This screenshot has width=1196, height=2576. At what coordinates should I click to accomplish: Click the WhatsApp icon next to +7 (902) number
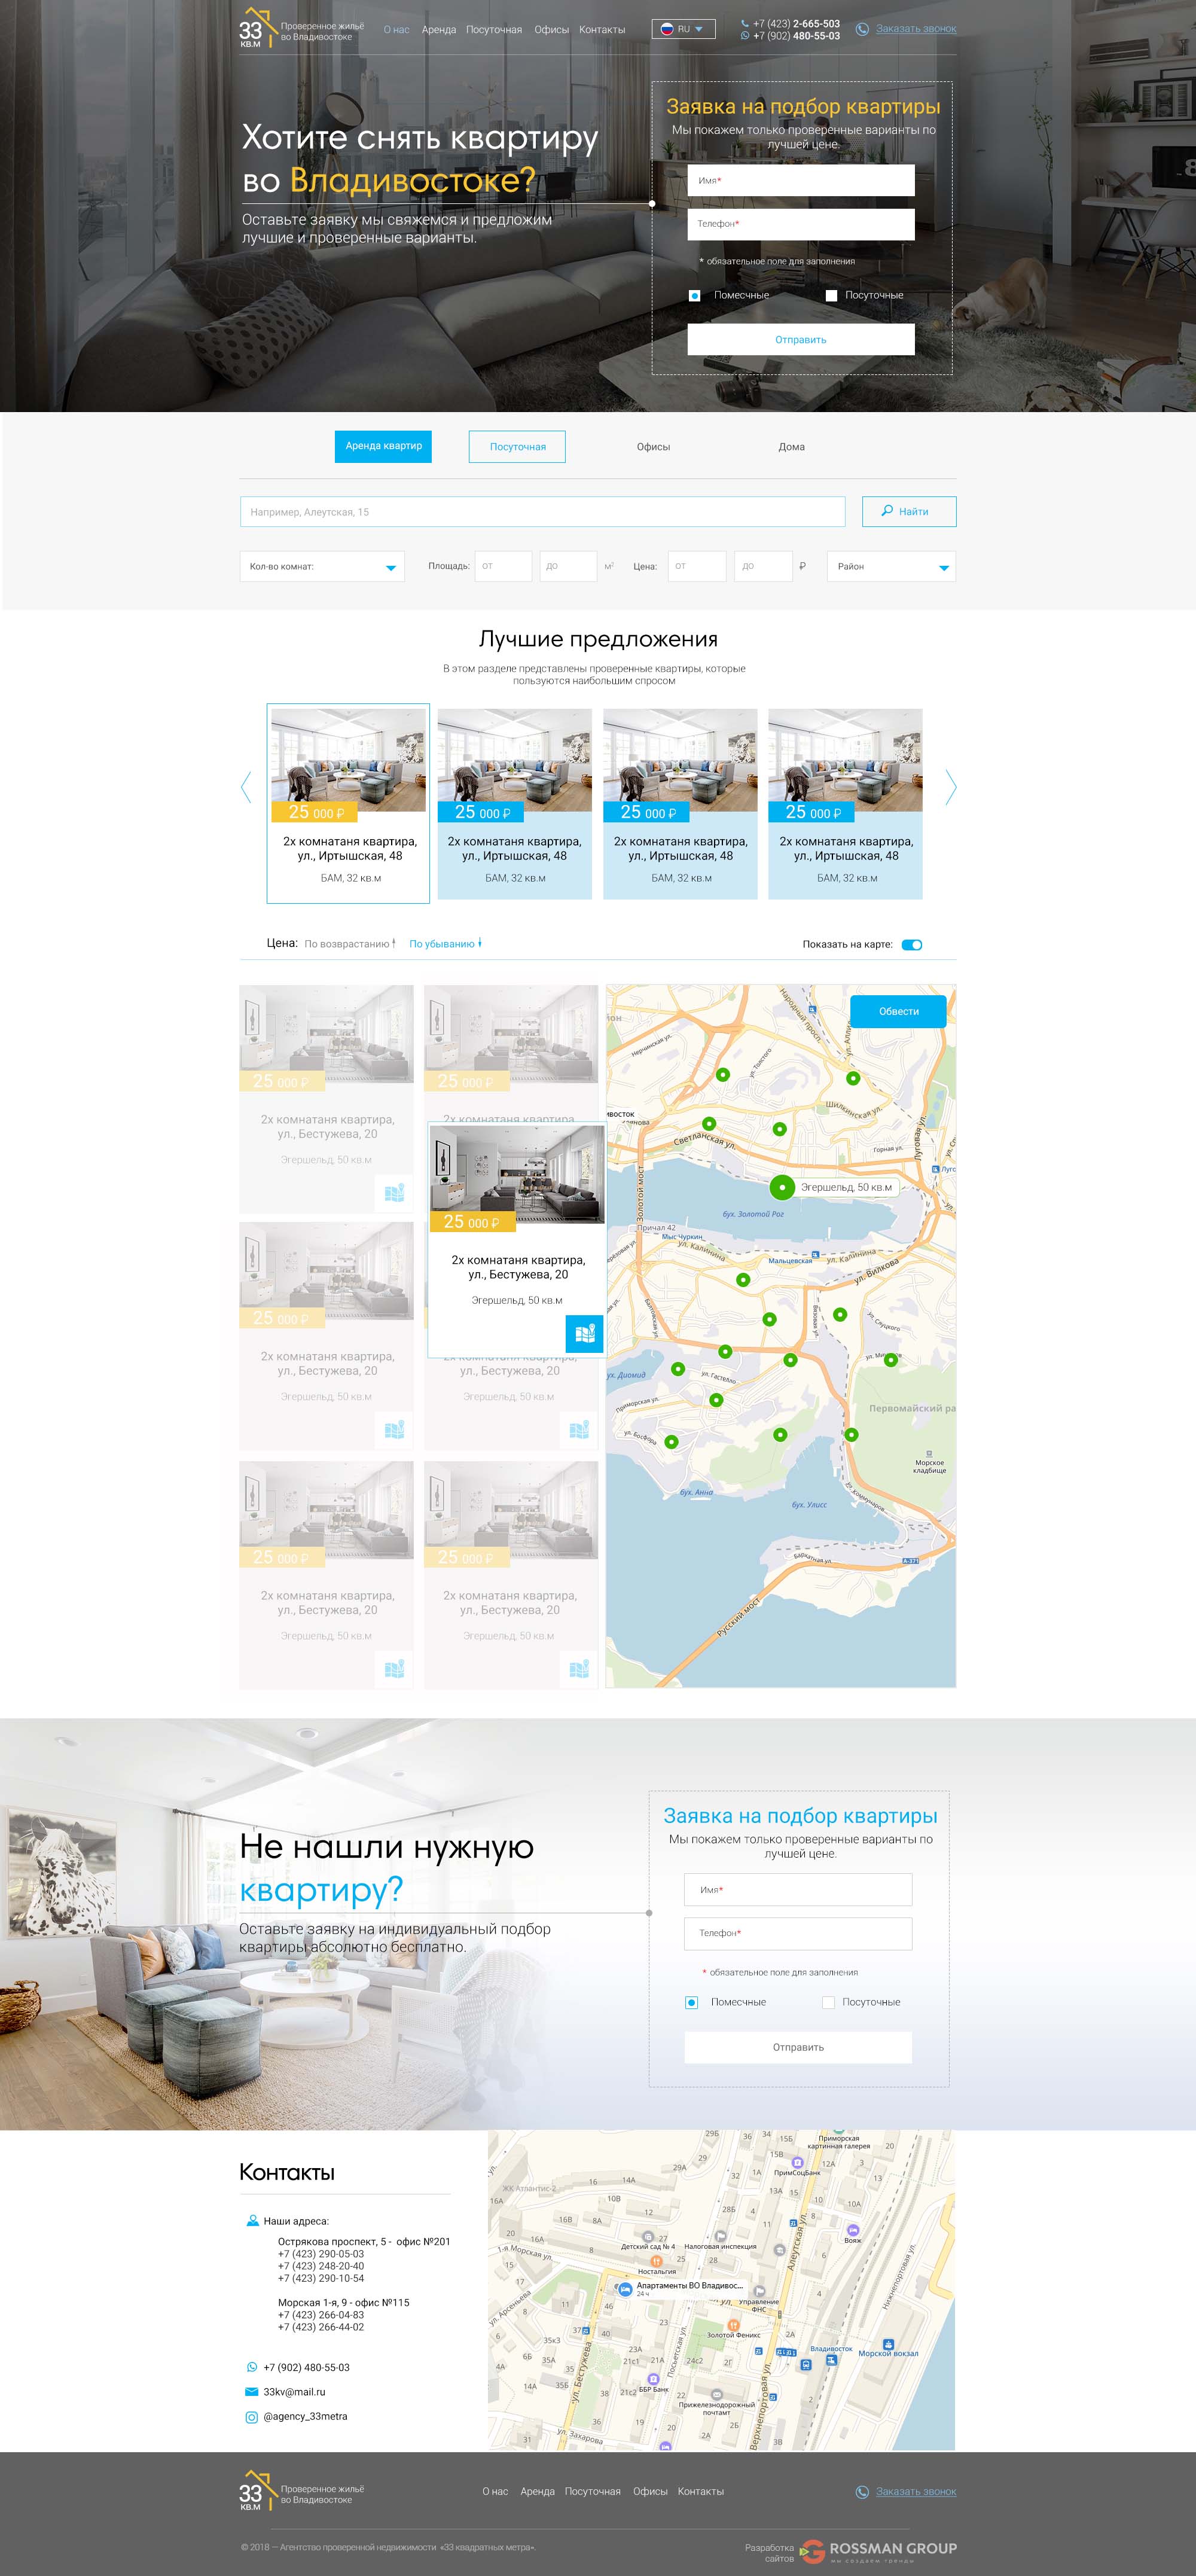coord(744,35)
